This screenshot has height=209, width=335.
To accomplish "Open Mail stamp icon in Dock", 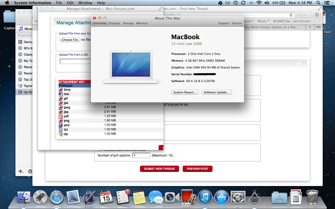I will (73, 197).
